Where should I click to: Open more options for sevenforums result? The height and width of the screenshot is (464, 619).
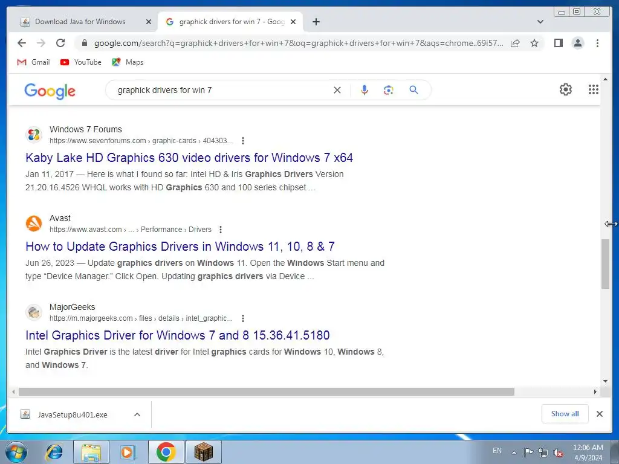pyautogui.click(x=243, y=140)
